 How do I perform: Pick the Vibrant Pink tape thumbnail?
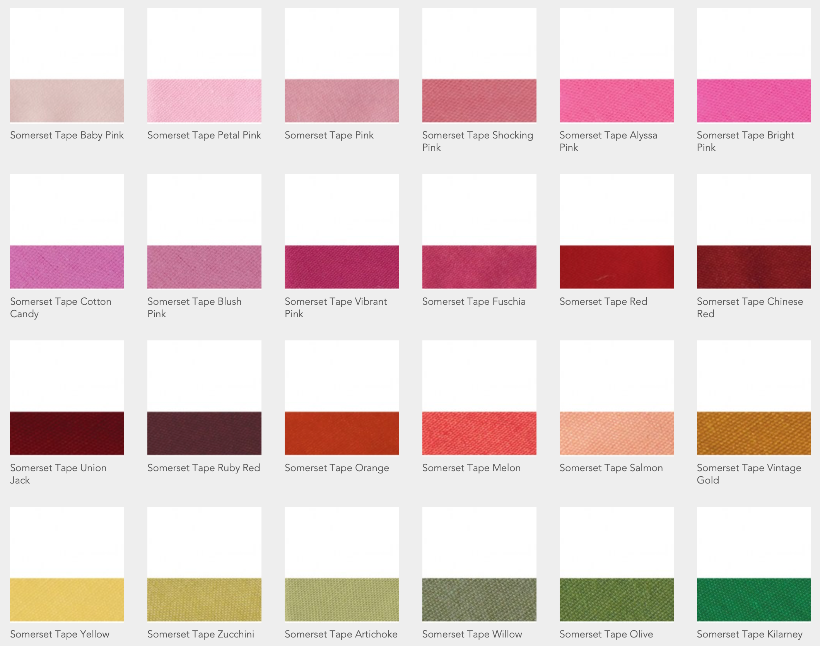pos(342,267)
